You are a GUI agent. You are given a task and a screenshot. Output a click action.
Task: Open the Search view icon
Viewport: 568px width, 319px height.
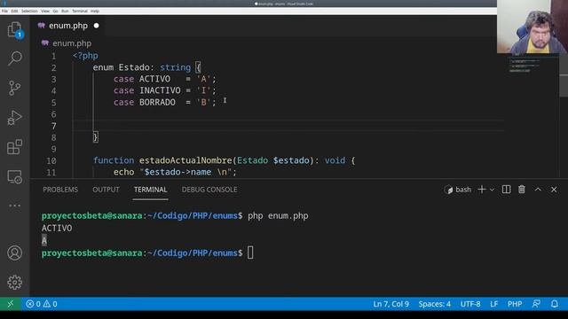click(x=14, y=58)
